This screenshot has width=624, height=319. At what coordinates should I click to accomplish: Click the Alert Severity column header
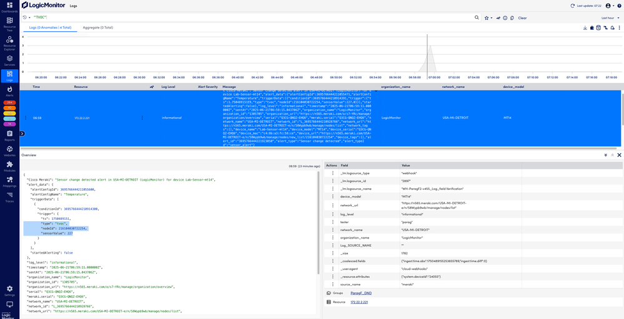pyautogui.click(x=208, y=87)
